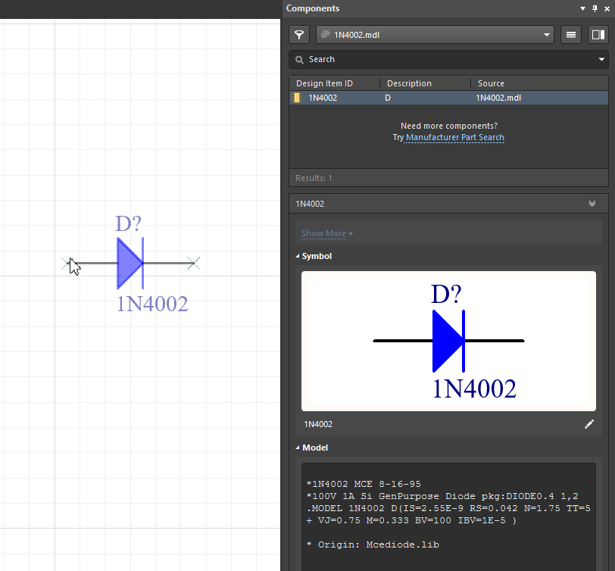The height and width of the screenshot is (571, 615).
Task: Click the Show More dropdown link
Action: (326, 234)
